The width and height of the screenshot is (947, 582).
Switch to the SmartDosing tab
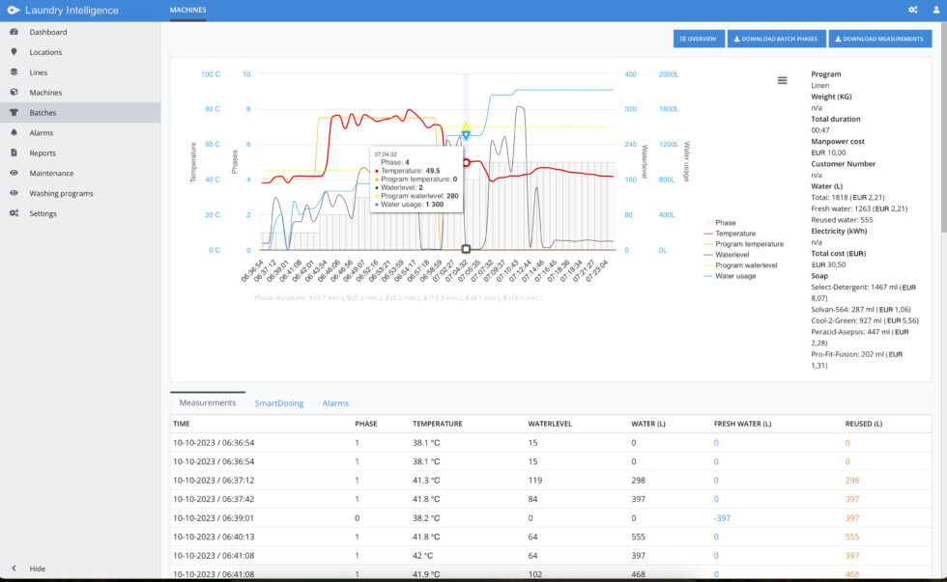click(278, 403)
